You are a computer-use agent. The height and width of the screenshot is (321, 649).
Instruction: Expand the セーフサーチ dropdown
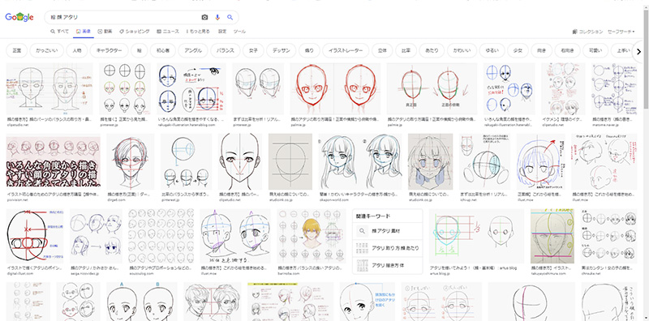point(621,32)
